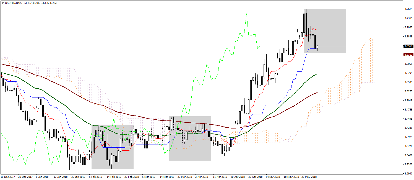Screen dimensions: 414x180
Task: Click the 2 Apr 2018 date label
Action: click(x=202, y=177)
